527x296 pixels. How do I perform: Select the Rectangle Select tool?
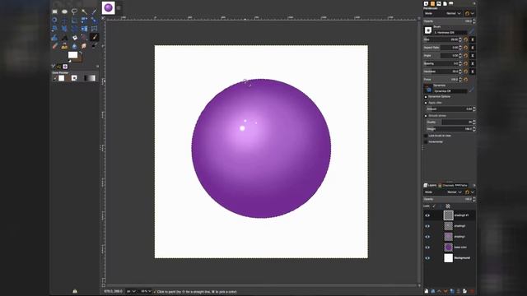[x=54, y=12]
